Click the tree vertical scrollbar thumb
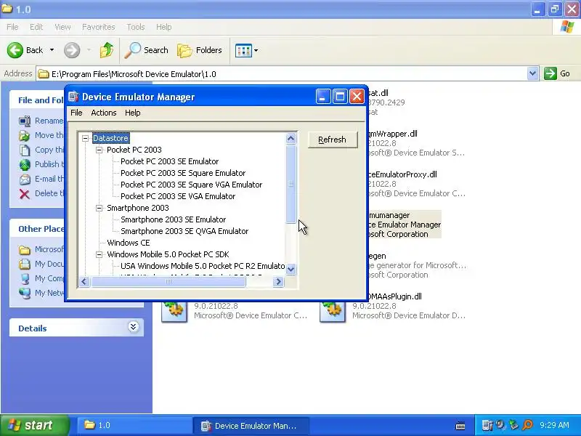Viewport: 581px width, 436px height. pos(291,184)
